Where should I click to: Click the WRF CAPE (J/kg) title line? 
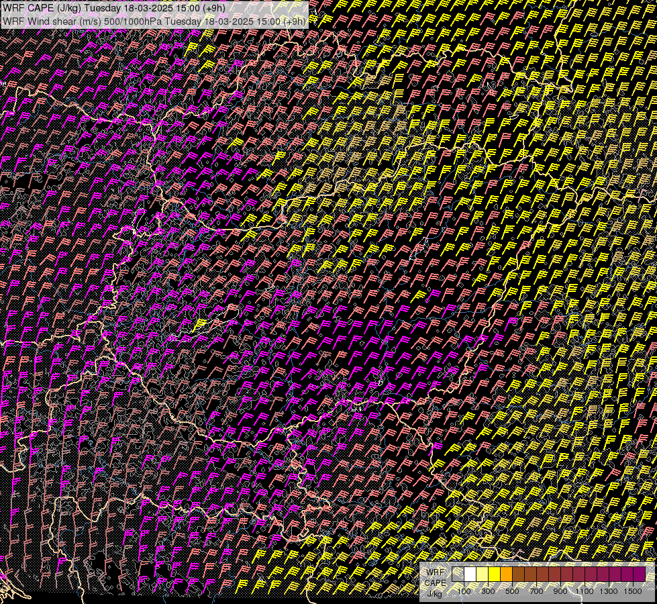114,7
